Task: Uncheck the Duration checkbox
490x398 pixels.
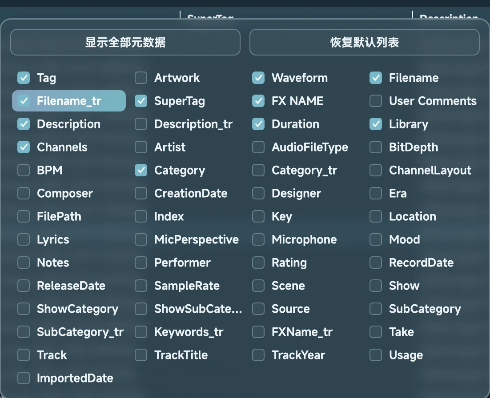Action: coord(258,124)
